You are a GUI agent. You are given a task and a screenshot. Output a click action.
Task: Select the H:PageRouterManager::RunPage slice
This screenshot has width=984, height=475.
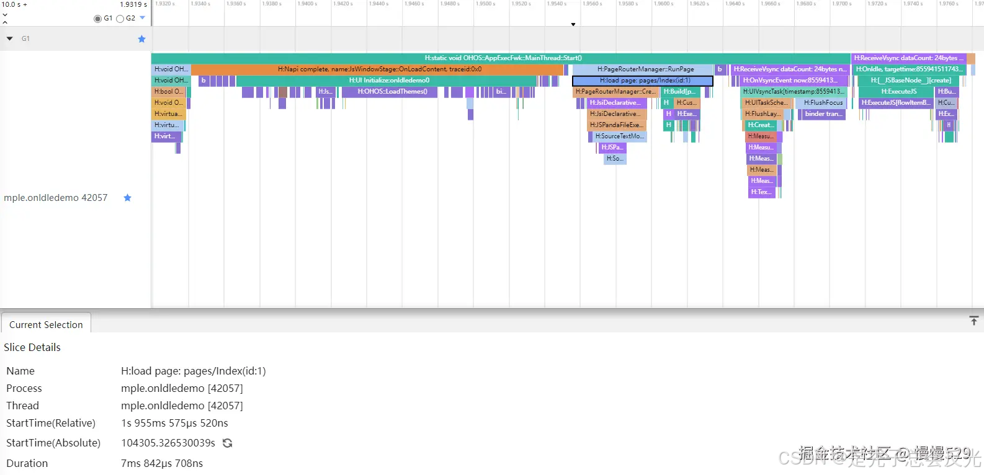coord(643,69)
